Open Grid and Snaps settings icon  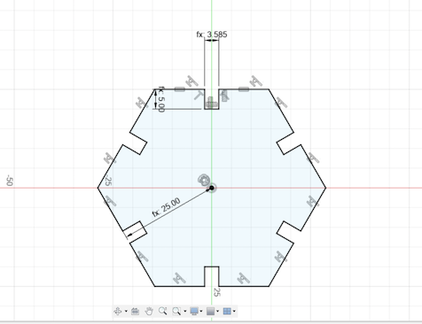210,311
